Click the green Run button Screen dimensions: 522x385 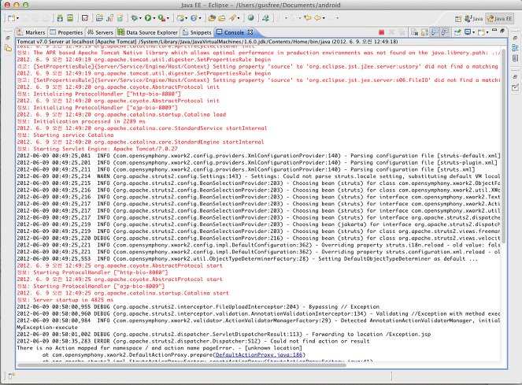coord(148,18)
